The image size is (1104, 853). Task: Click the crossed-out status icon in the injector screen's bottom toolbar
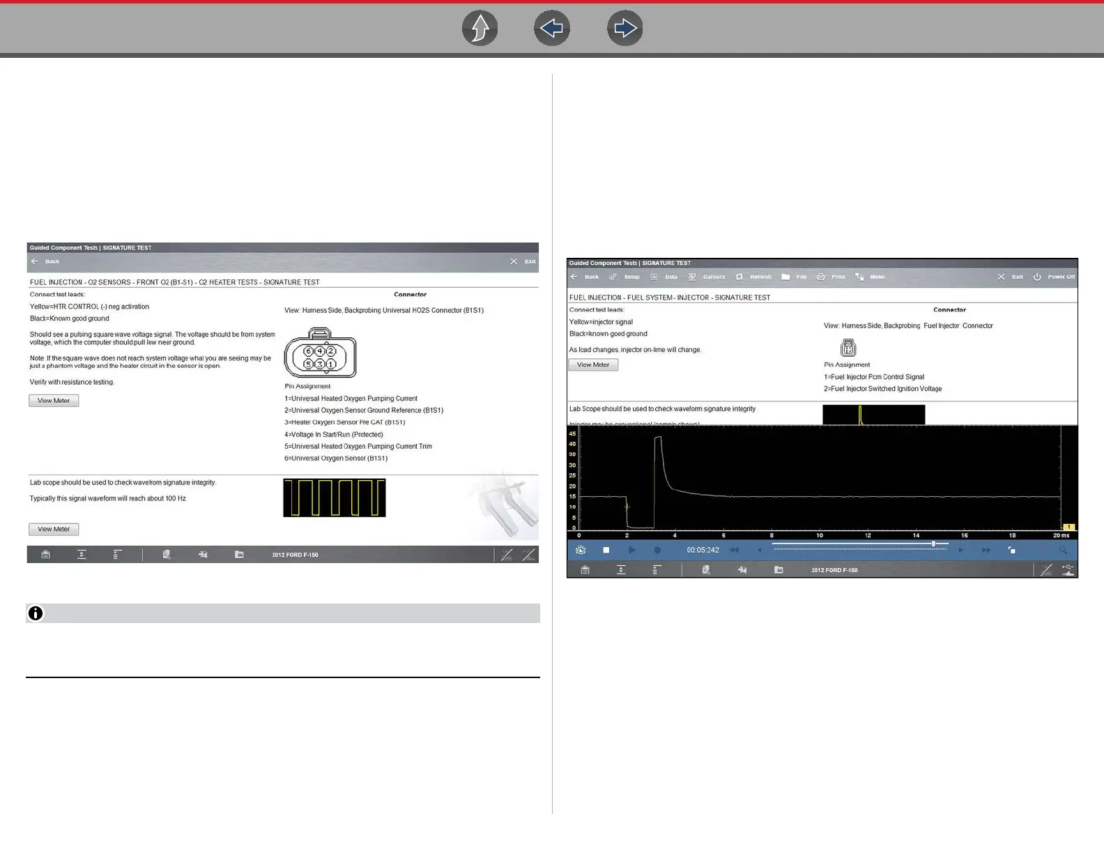pyautogui.click(x=1046, y=570)
